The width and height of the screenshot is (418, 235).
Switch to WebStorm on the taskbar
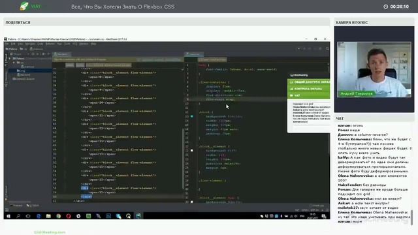point(138,216)
